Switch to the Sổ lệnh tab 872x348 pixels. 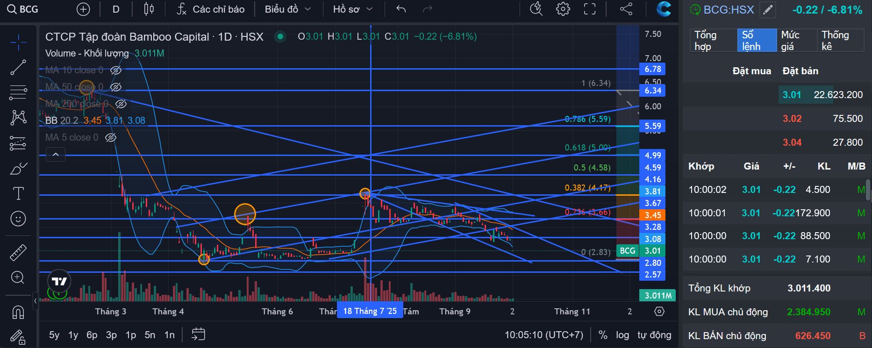point(757,41)
